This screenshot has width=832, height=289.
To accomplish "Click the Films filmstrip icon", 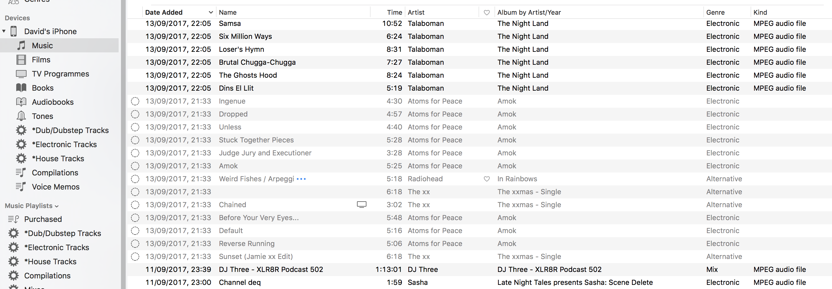I will (21, 60).
